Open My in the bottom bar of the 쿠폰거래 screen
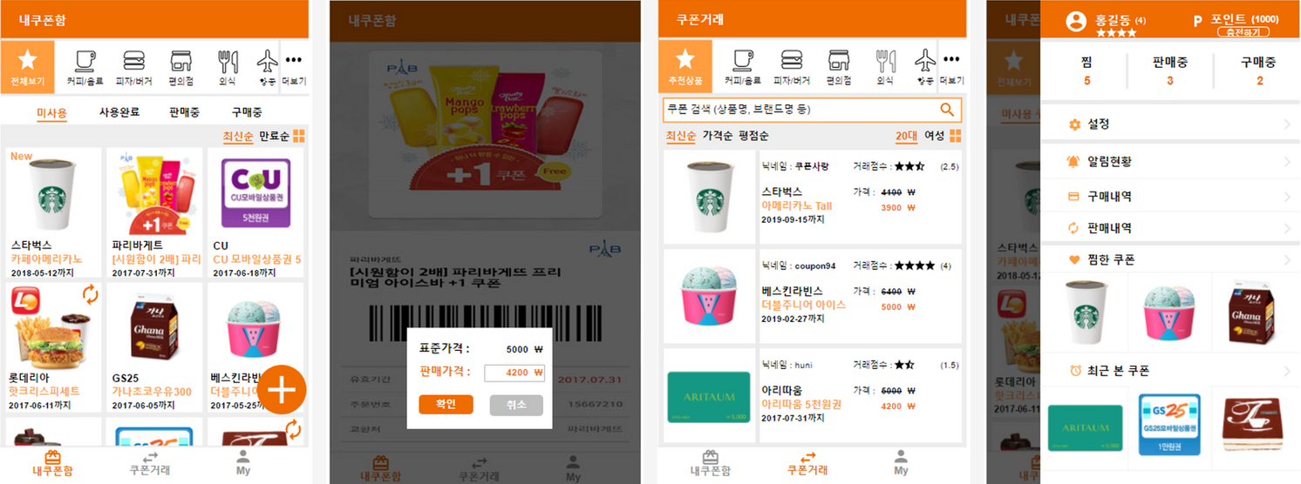 [x=901, y=462]
